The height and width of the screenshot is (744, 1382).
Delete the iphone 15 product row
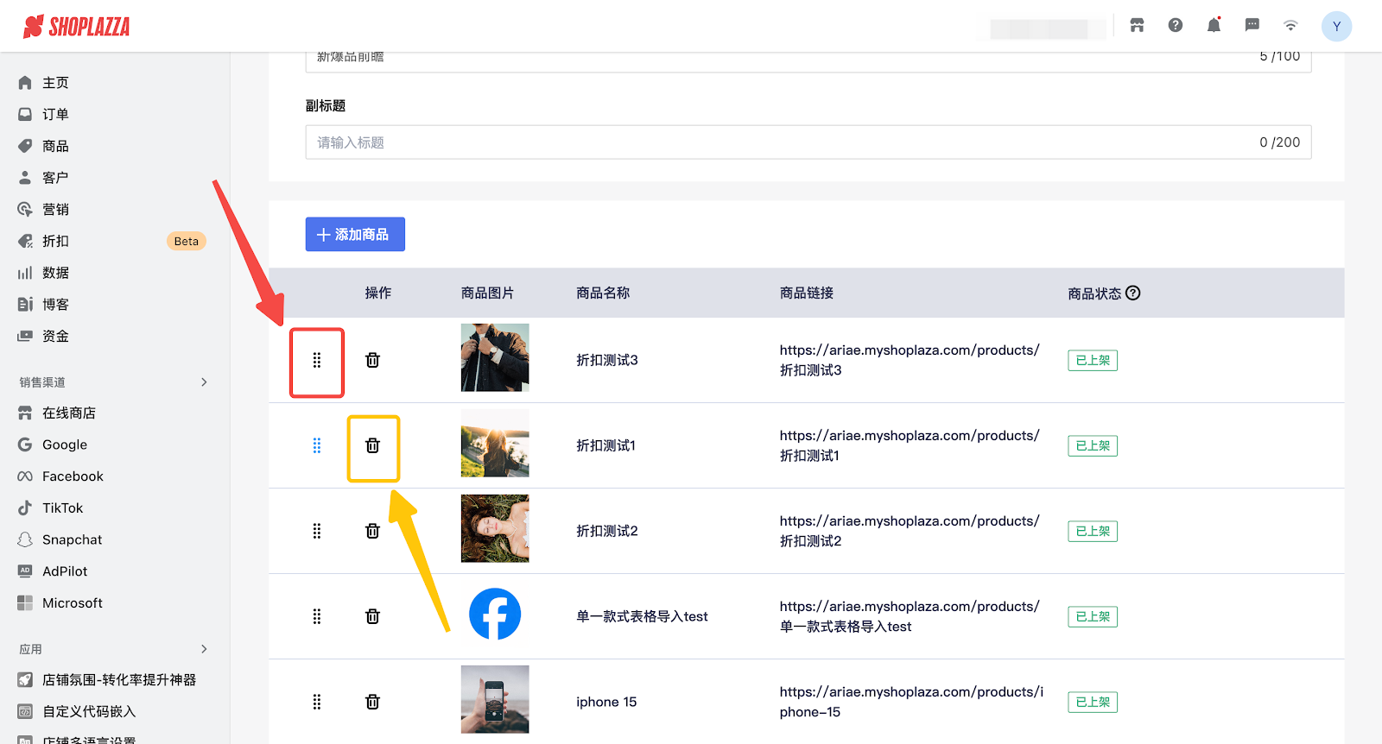pyautogui.click(x=372, y=702)
